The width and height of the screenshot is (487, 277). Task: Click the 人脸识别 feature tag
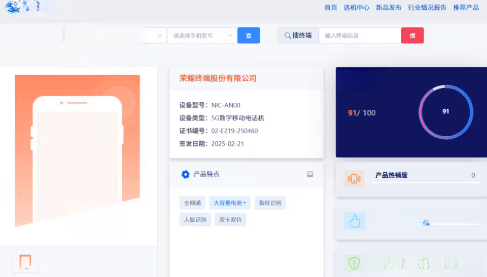[195, 220]
